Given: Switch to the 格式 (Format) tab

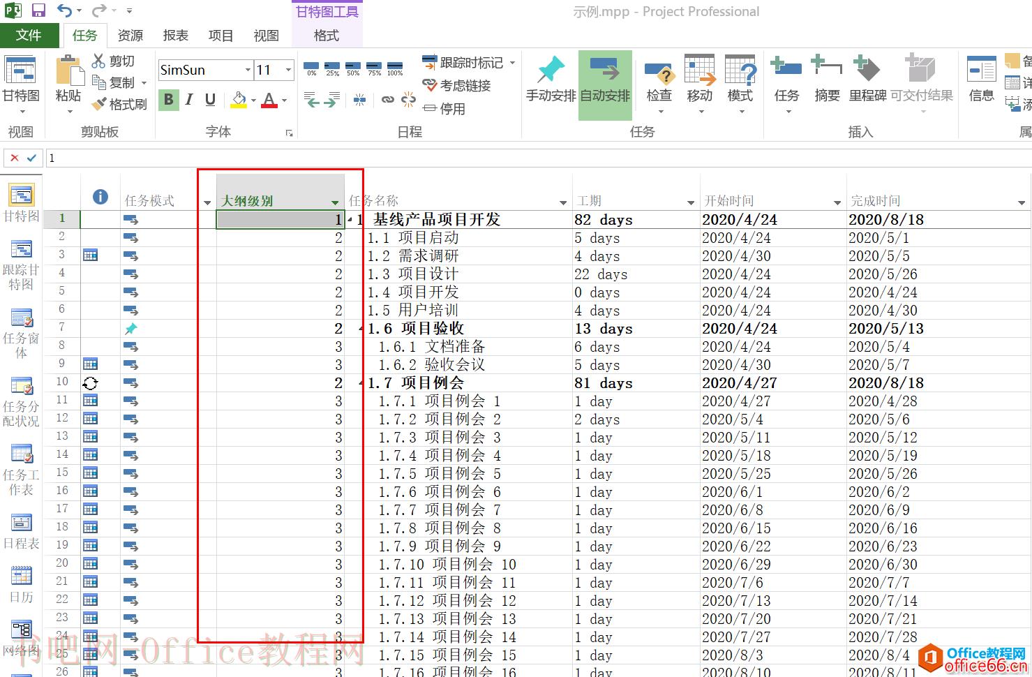Looking at the screenshot, I should (x=327, y=36).
